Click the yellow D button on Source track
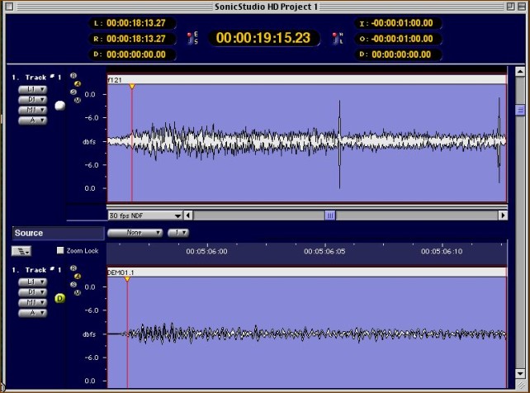530x393 pixels. coord(59,298)
